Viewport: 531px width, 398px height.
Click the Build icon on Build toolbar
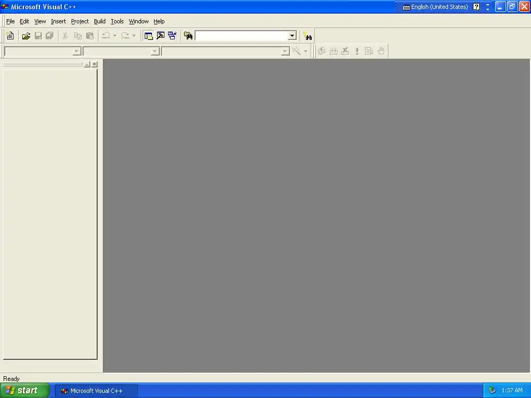[333, 51]
